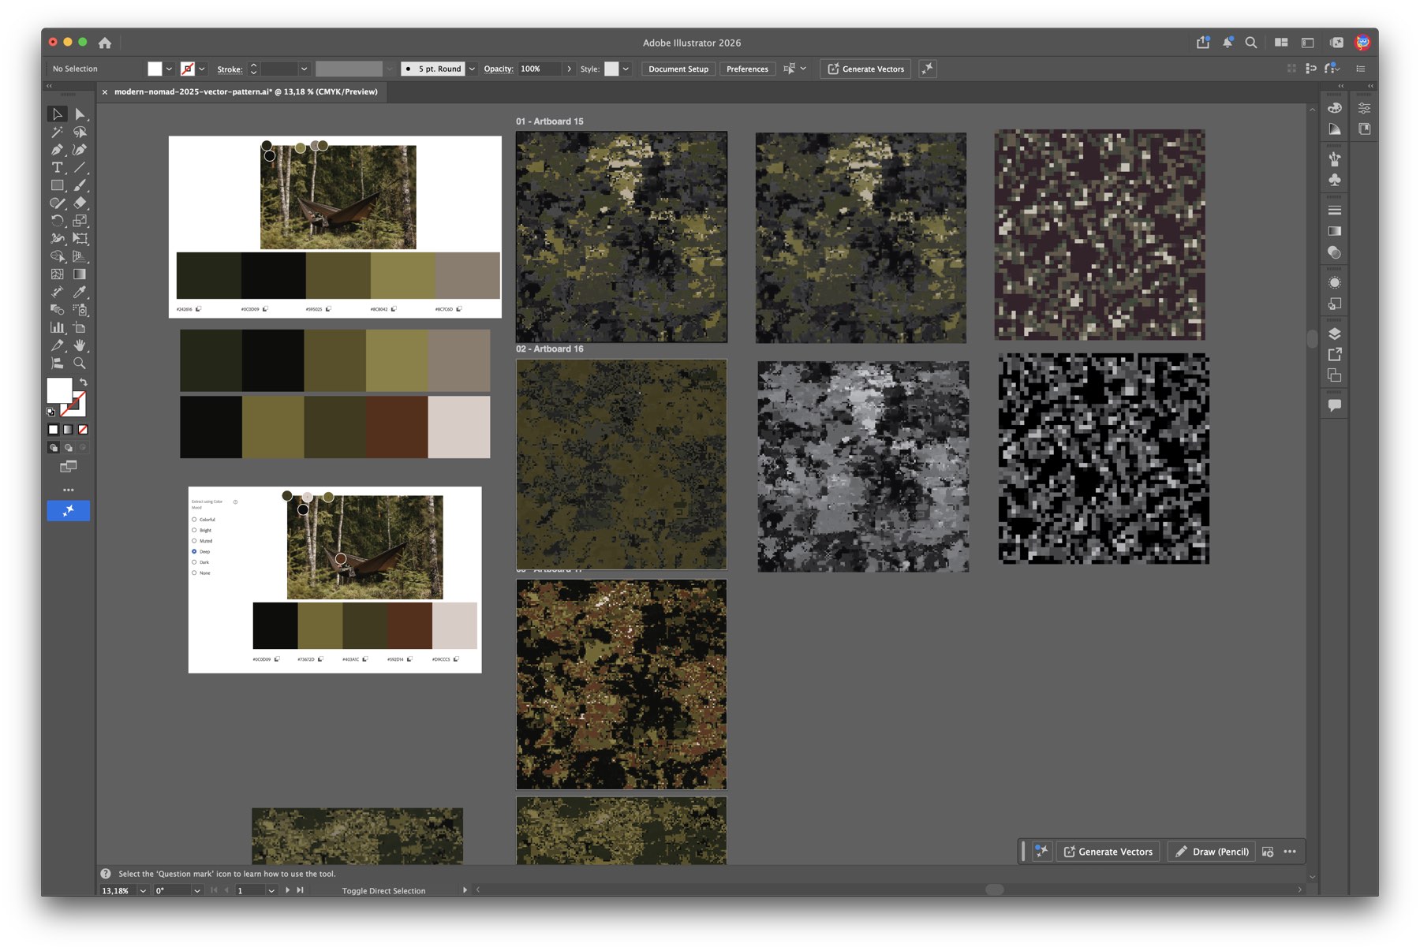Select the Rectangle tool
The image size is (1420, 951).
point(57,185)
